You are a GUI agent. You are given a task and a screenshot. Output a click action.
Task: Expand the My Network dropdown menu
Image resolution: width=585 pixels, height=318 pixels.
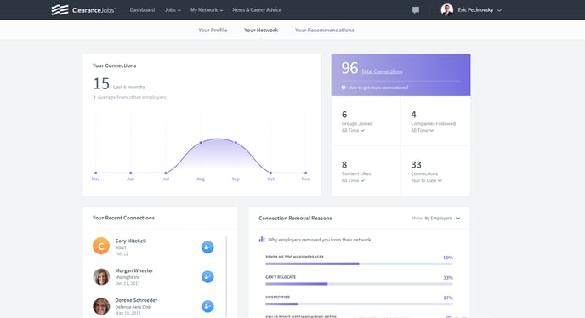207,9
